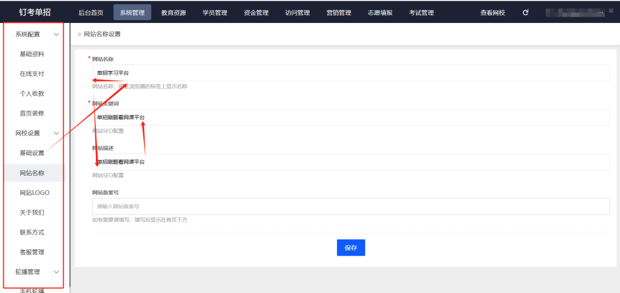Open the 资金管理 top menu

pos(256,13)
